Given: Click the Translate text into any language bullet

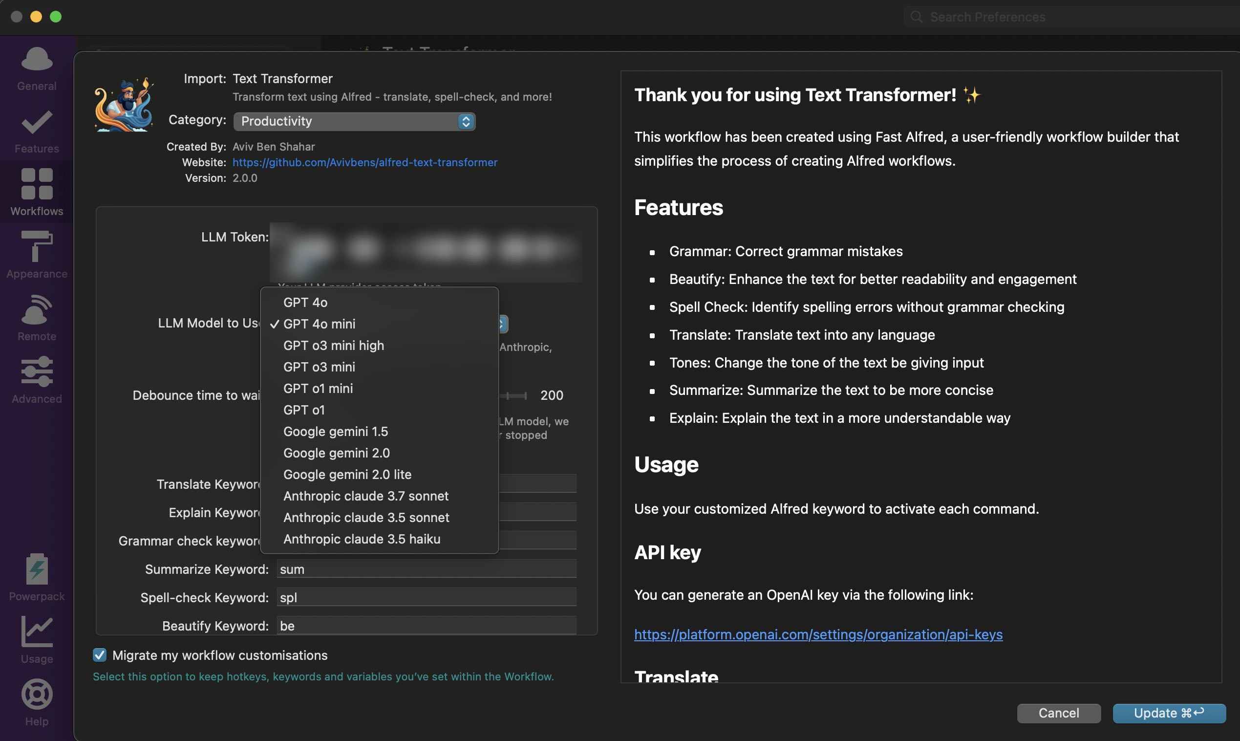Looking at the screenshot, I should tap(802, 334).
